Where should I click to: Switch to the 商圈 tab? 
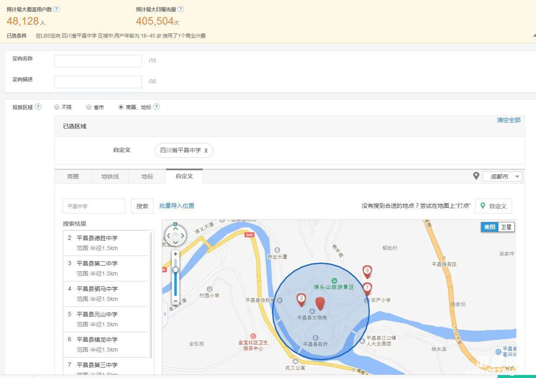pyautogui.click(x=73, y=176)
